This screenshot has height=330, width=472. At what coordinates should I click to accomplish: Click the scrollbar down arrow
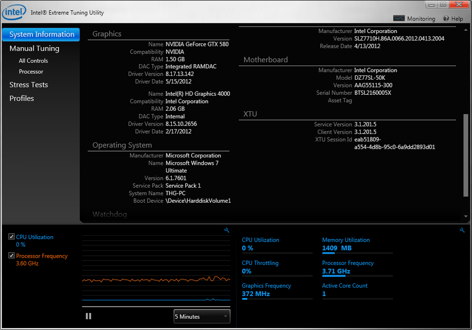click(x=466, y=216)
